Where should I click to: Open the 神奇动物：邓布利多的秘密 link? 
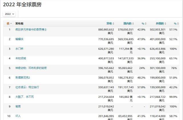[31, 68]
